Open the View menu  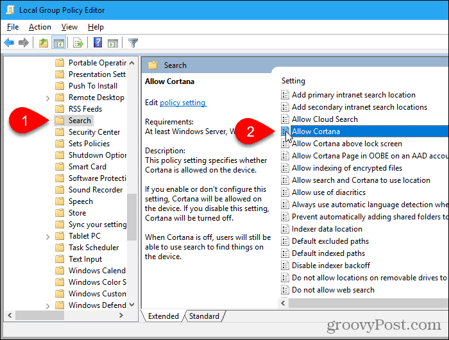tap(69, 27)
